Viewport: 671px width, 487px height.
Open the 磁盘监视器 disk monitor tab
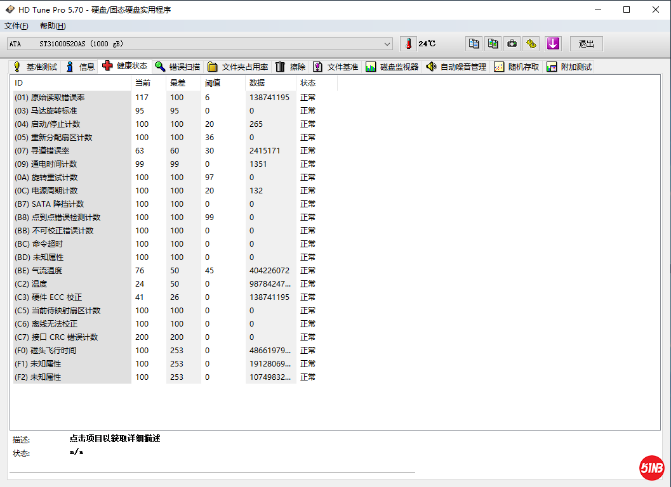(x=392, y=67)
